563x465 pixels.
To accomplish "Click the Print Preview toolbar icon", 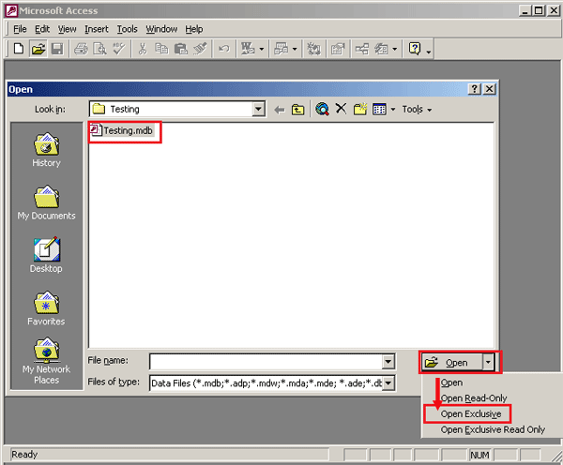I will [x=99, y=49].
